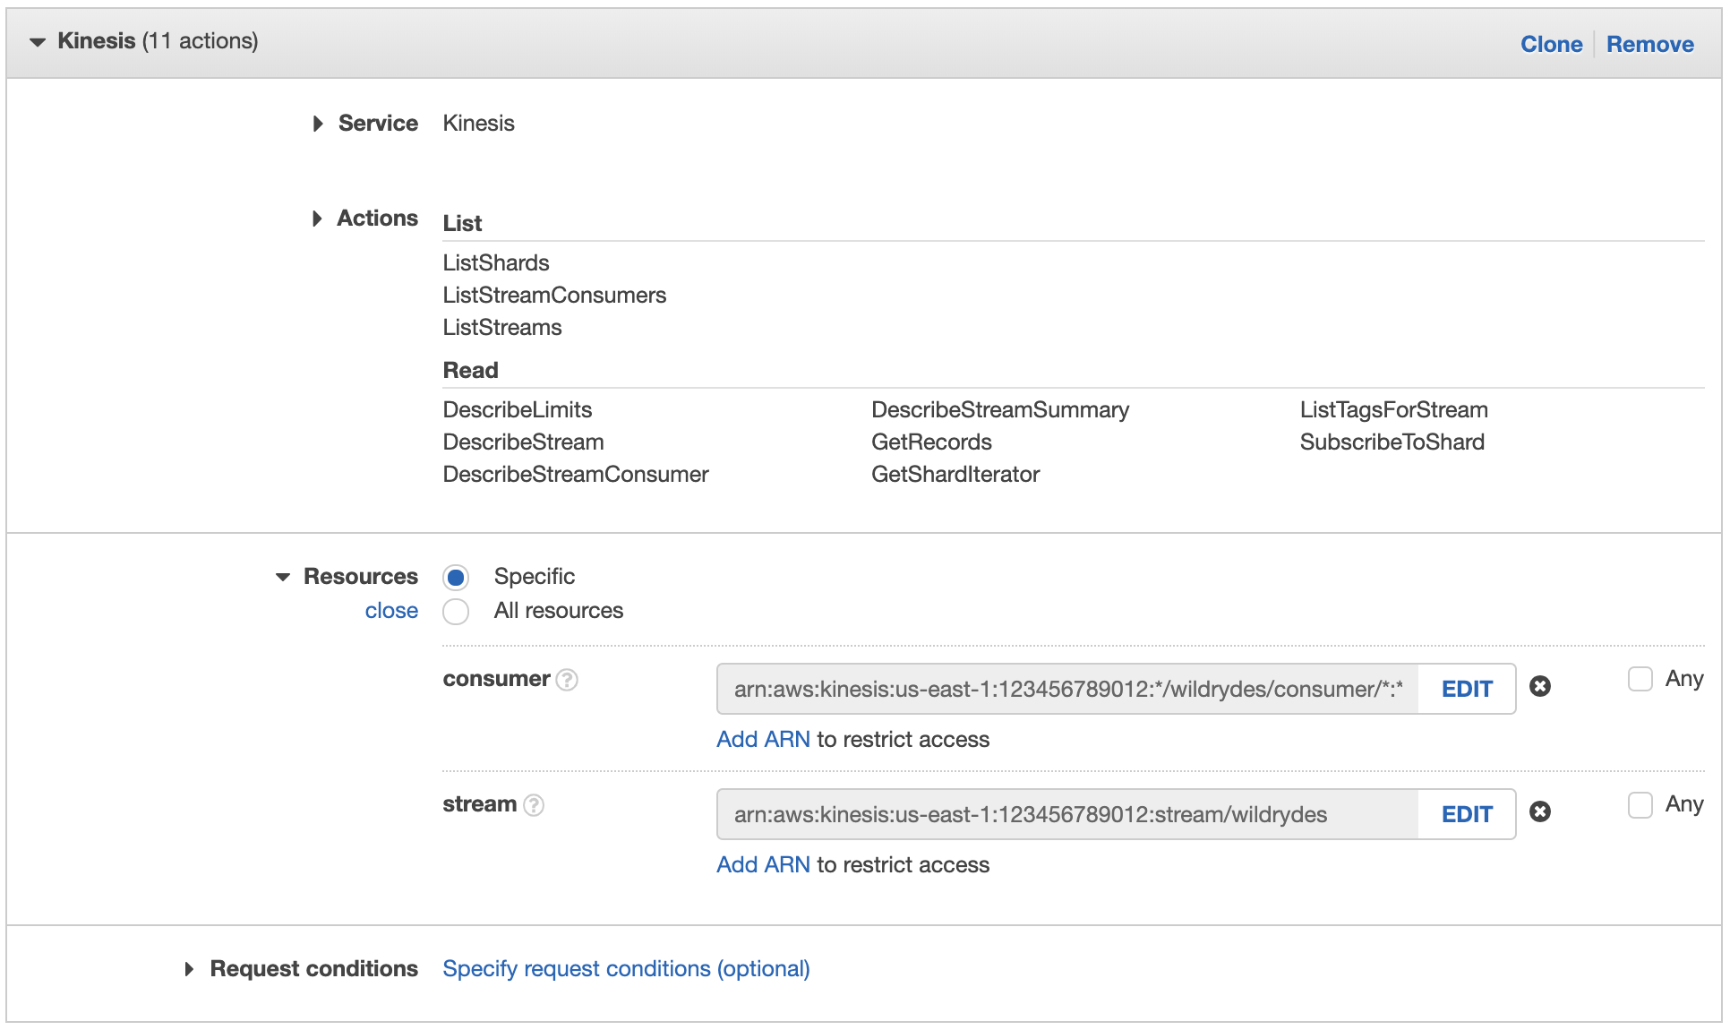Screen dimensions: 1730x1030
Task: Click the ListStreamConsumers action
Action: [x=554, y=295]
